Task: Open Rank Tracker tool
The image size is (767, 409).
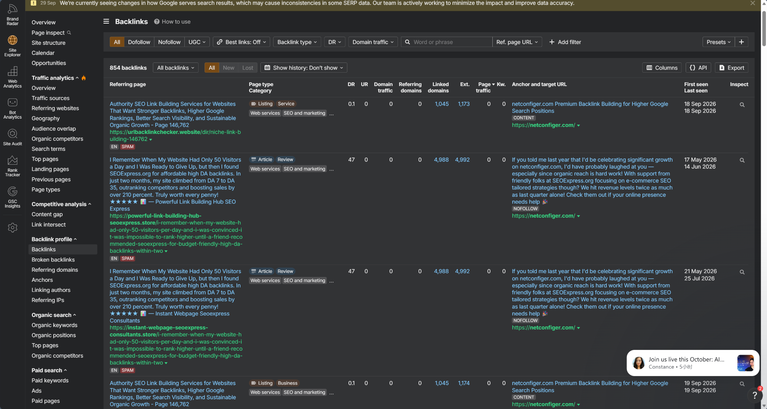Action: (x=12, y=166)
